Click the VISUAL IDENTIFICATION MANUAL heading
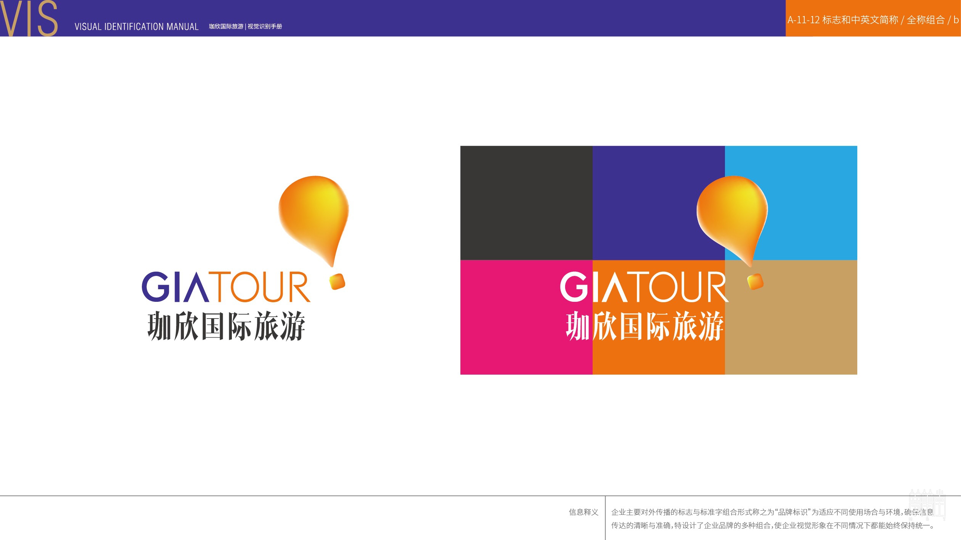This screenshot has height=540, width=961. [x=137, y=27]
